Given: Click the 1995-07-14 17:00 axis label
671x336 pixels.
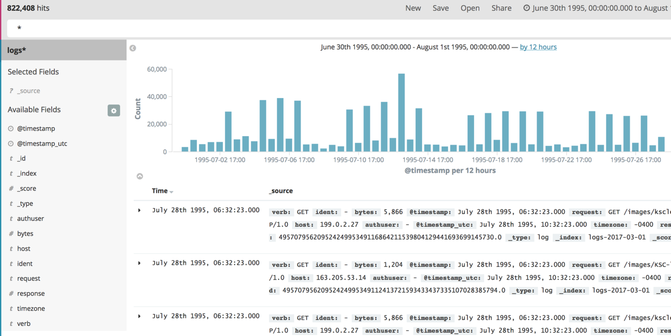Looking at the screenshot, I should click(428, 160).
